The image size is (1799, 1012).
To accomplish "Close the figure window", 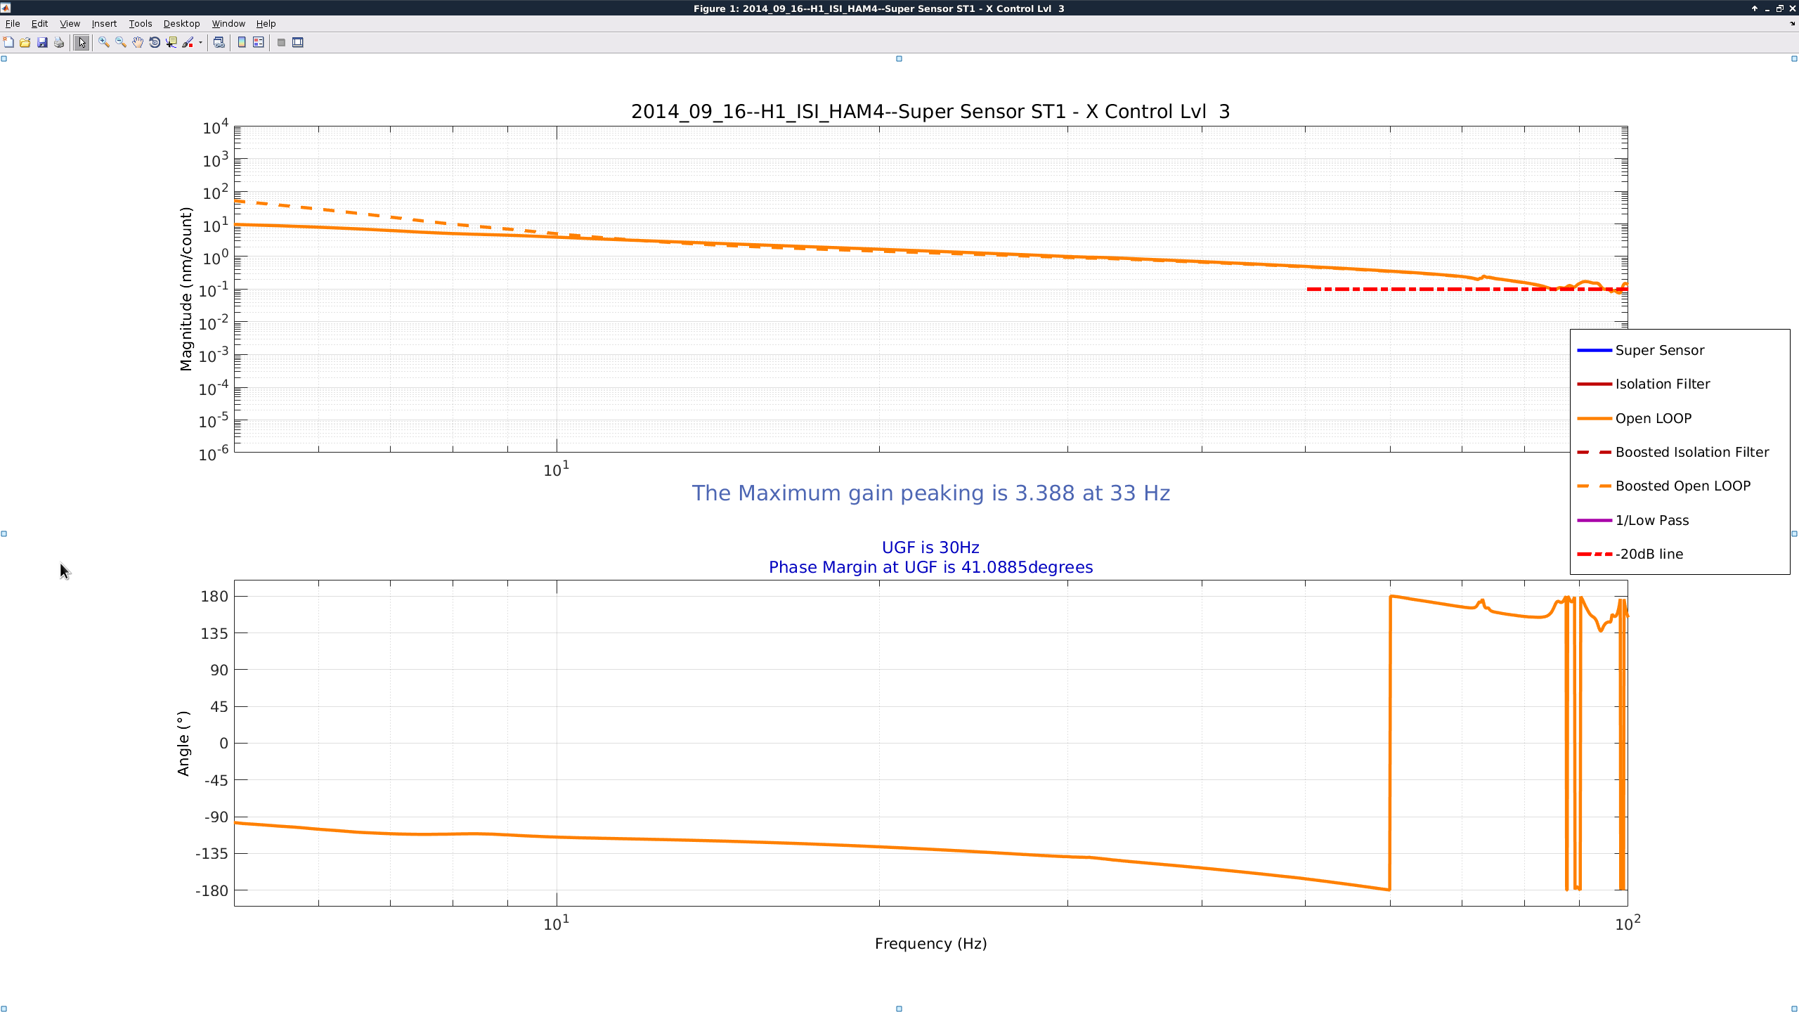I will tap(1791, 8).
